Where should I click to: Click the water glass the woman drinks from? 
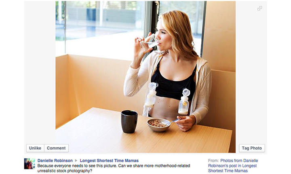[x=150, y=42]
